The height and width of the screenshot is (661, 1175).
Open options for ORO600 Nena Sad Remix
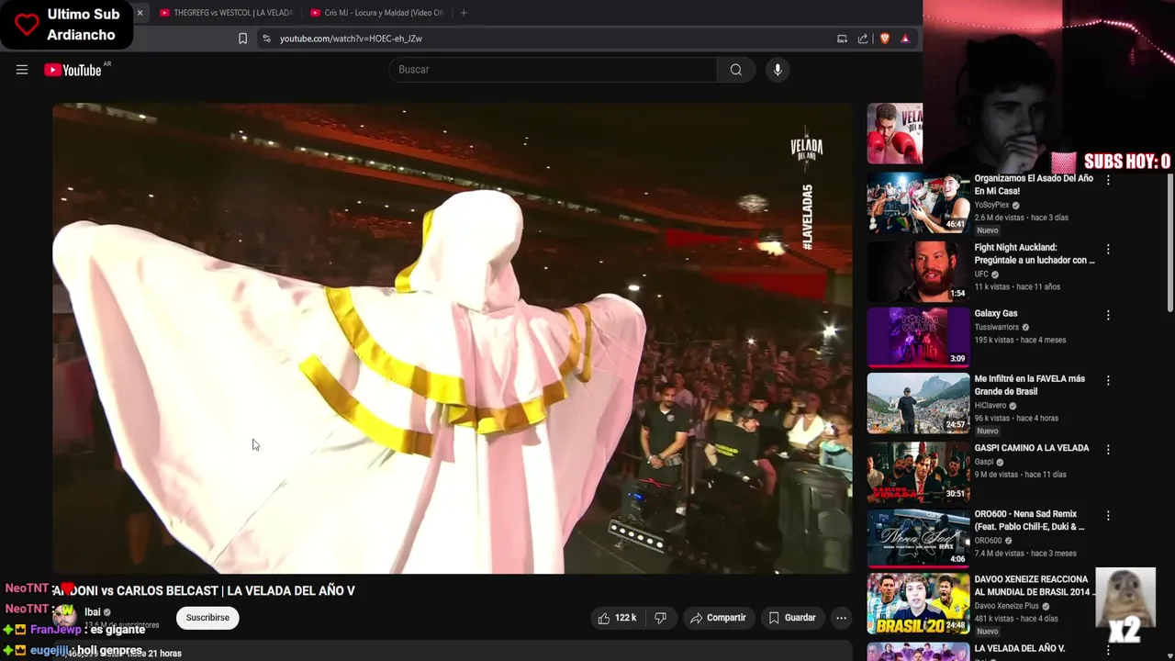(1108, 516)
